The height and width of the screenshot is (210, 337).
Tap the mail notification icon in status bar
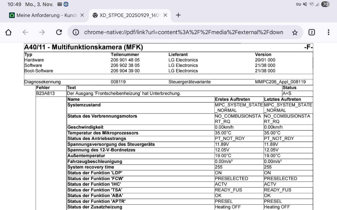click(60, 4)
